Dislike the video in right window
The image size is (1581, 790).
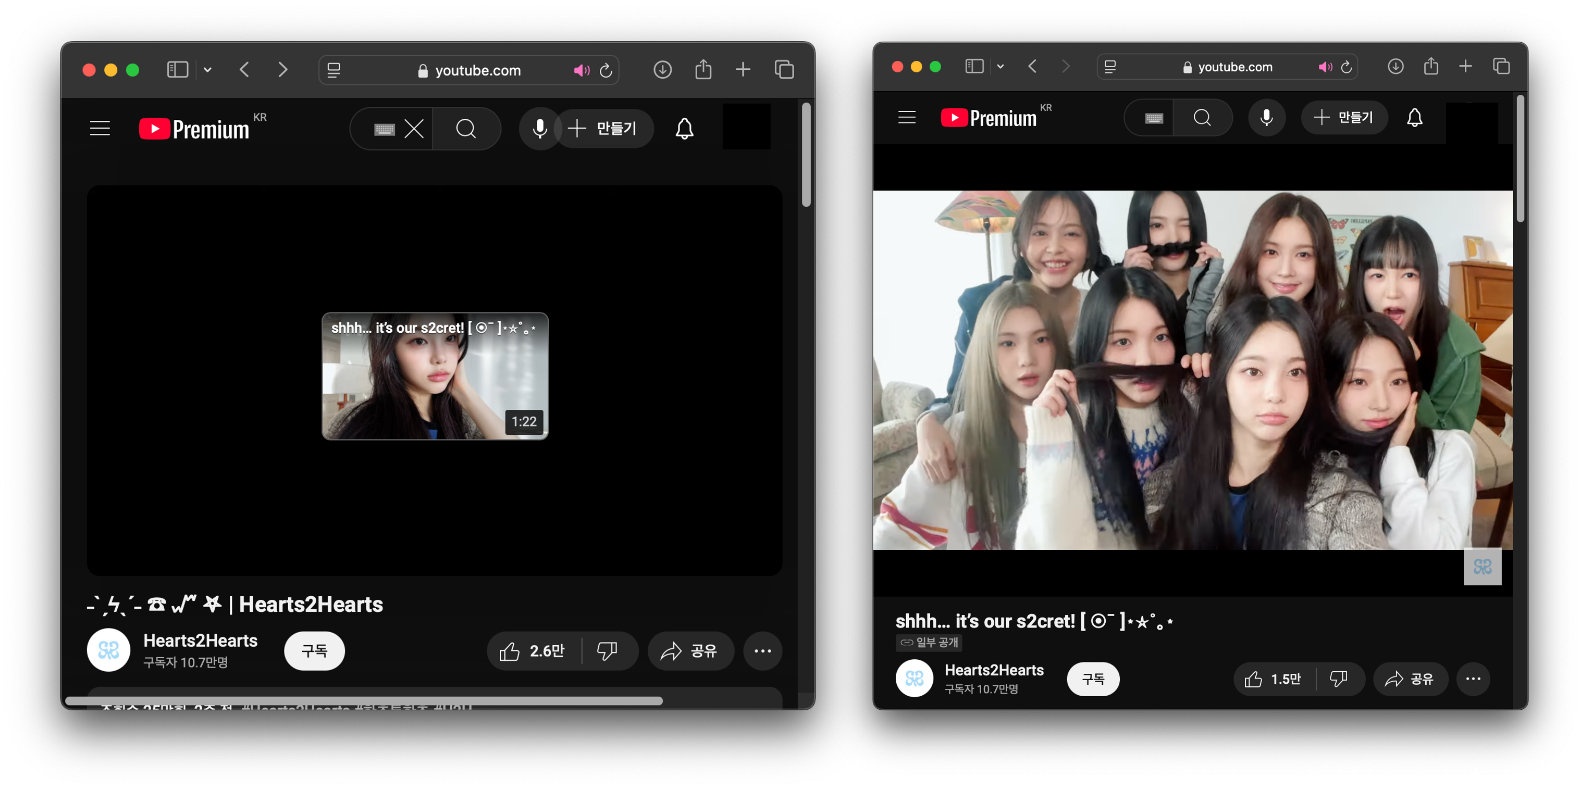[x=1339, y=679]
